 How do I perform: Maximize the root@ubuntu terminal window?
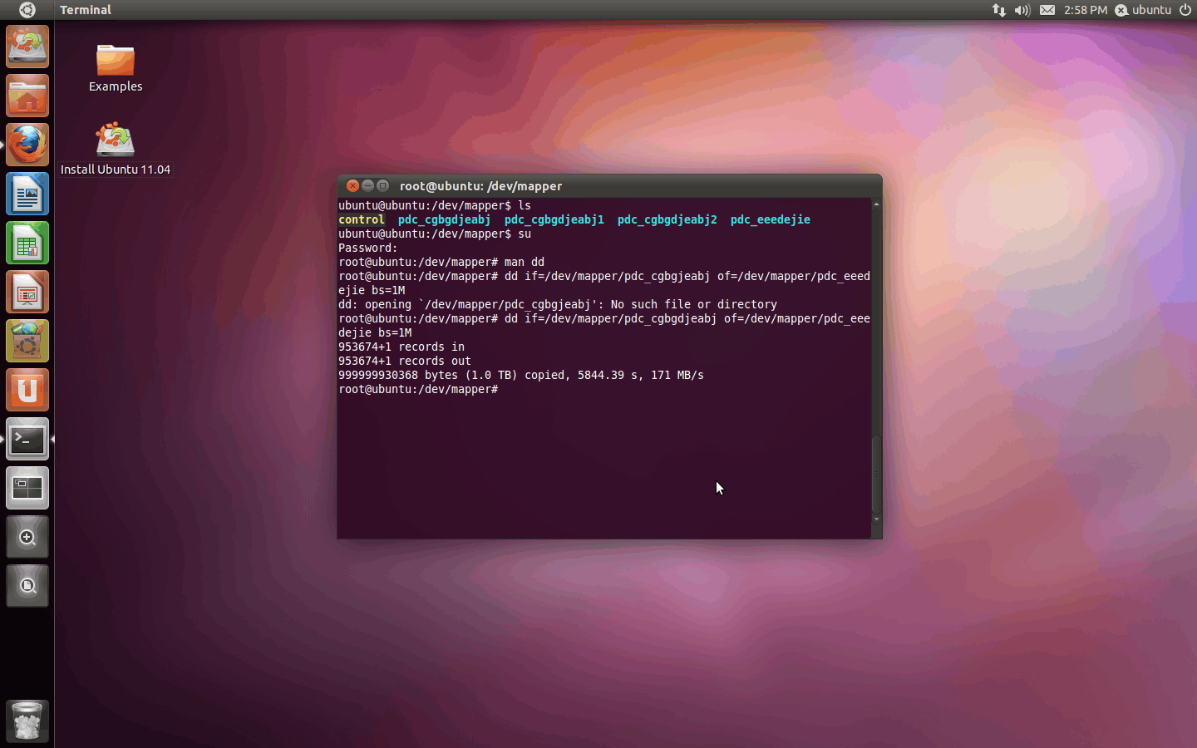coord(382,185)
